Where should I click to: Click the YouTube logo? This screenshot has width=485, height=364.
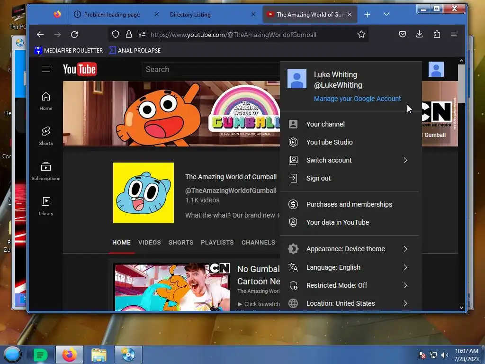(x=80, y=69)
